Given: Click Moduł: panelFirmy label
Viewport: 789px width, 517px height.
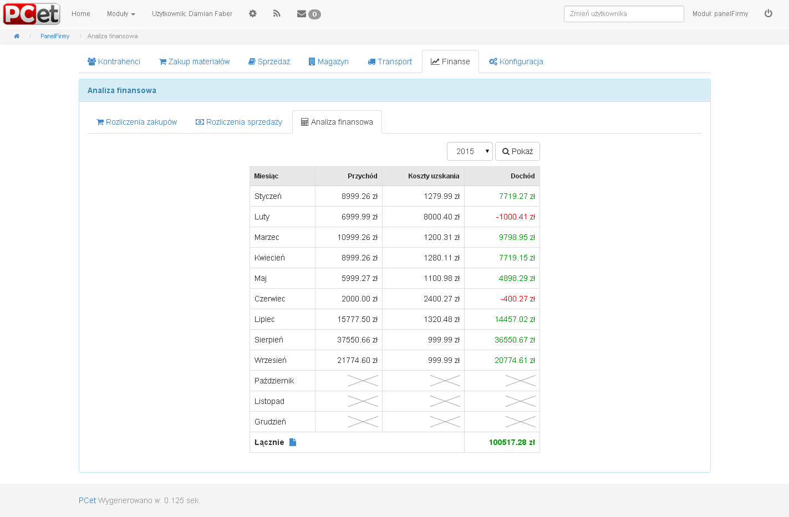Looking at the screenshot, I should [x=720, y=14].
